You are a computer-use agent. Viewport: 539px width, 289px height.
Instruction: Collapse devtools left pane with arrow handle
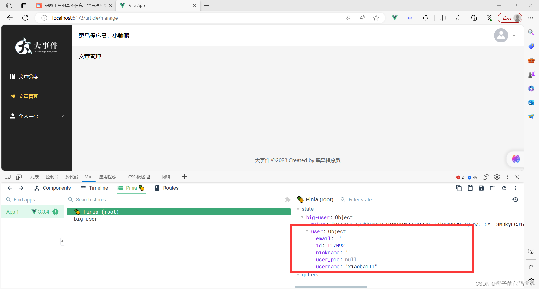tap(62, 241)
